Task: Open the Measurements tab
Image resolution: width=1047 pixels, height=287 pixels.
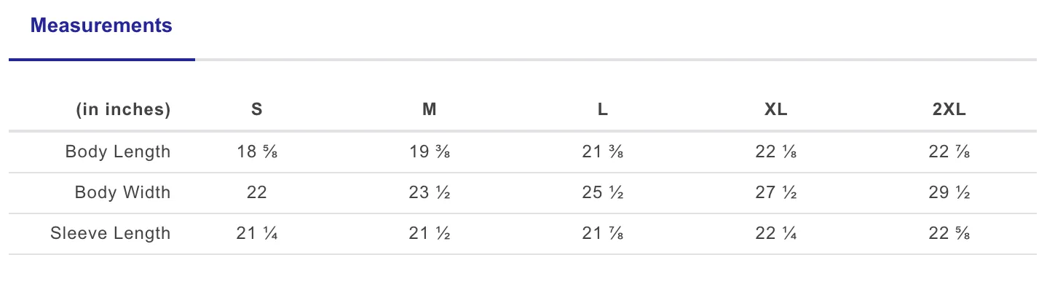Action: 101,26
